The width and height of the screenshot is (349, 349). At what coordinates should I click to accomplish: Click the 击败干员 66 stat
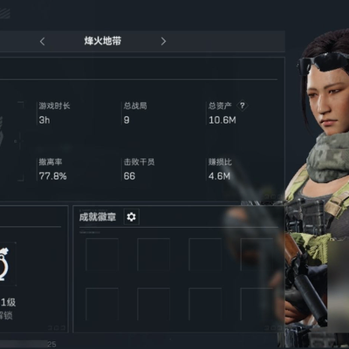139,169
